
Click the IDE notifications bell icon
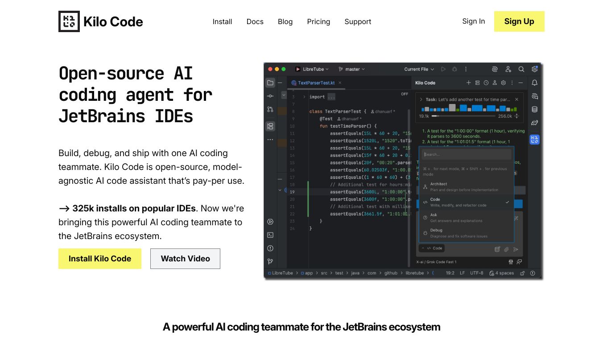tap(534, 83)
